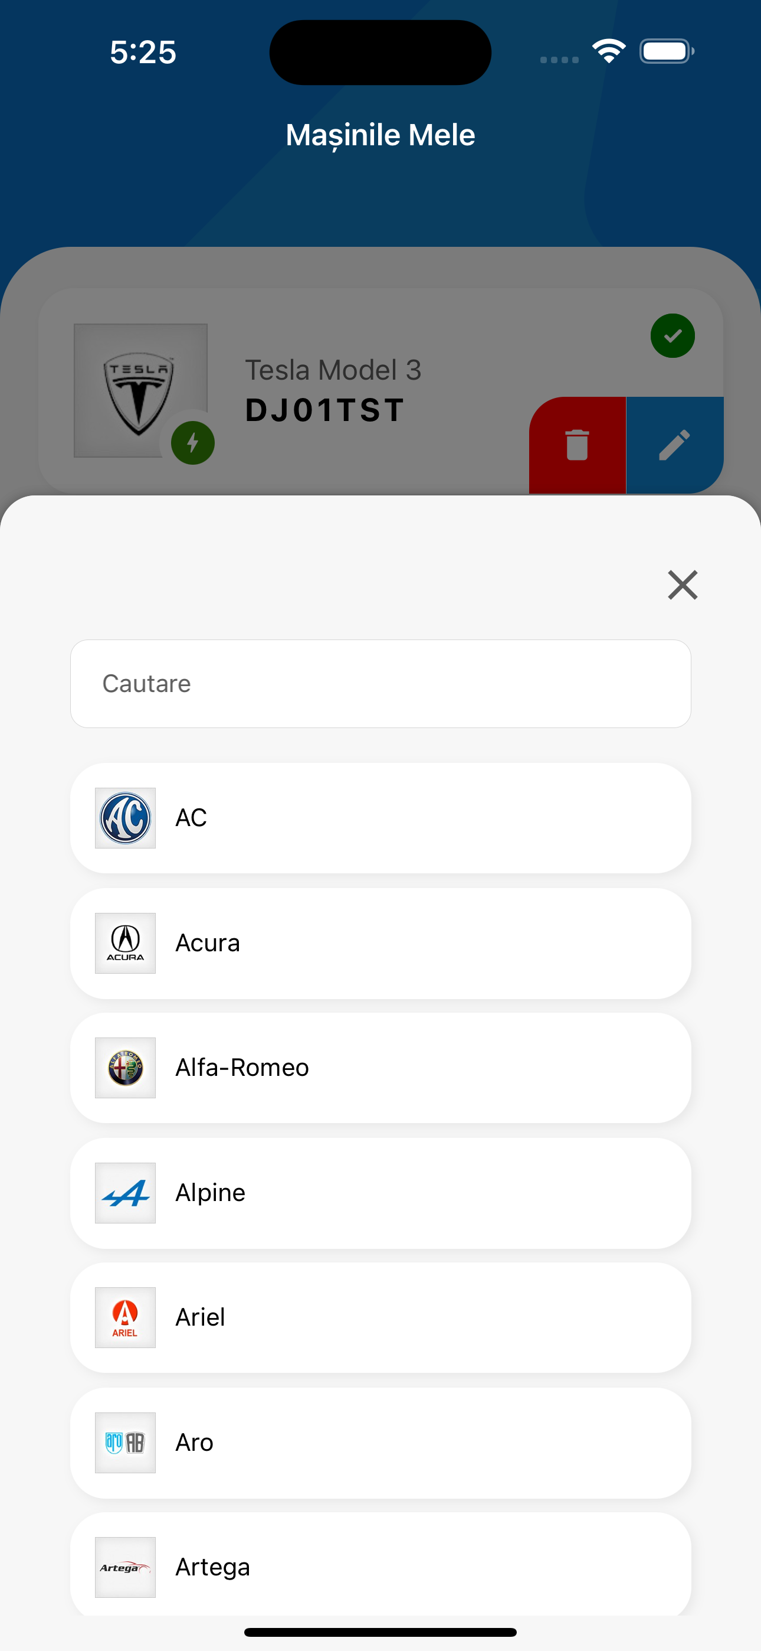Tap the Acura logo icon
This screenshot has width=761, height=1651.
click(x=125, y=943)
